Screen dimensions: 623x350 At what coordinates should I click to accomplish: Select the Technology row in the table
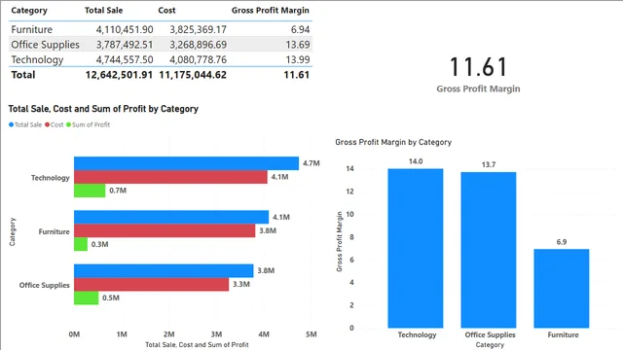tap(161, 59)
